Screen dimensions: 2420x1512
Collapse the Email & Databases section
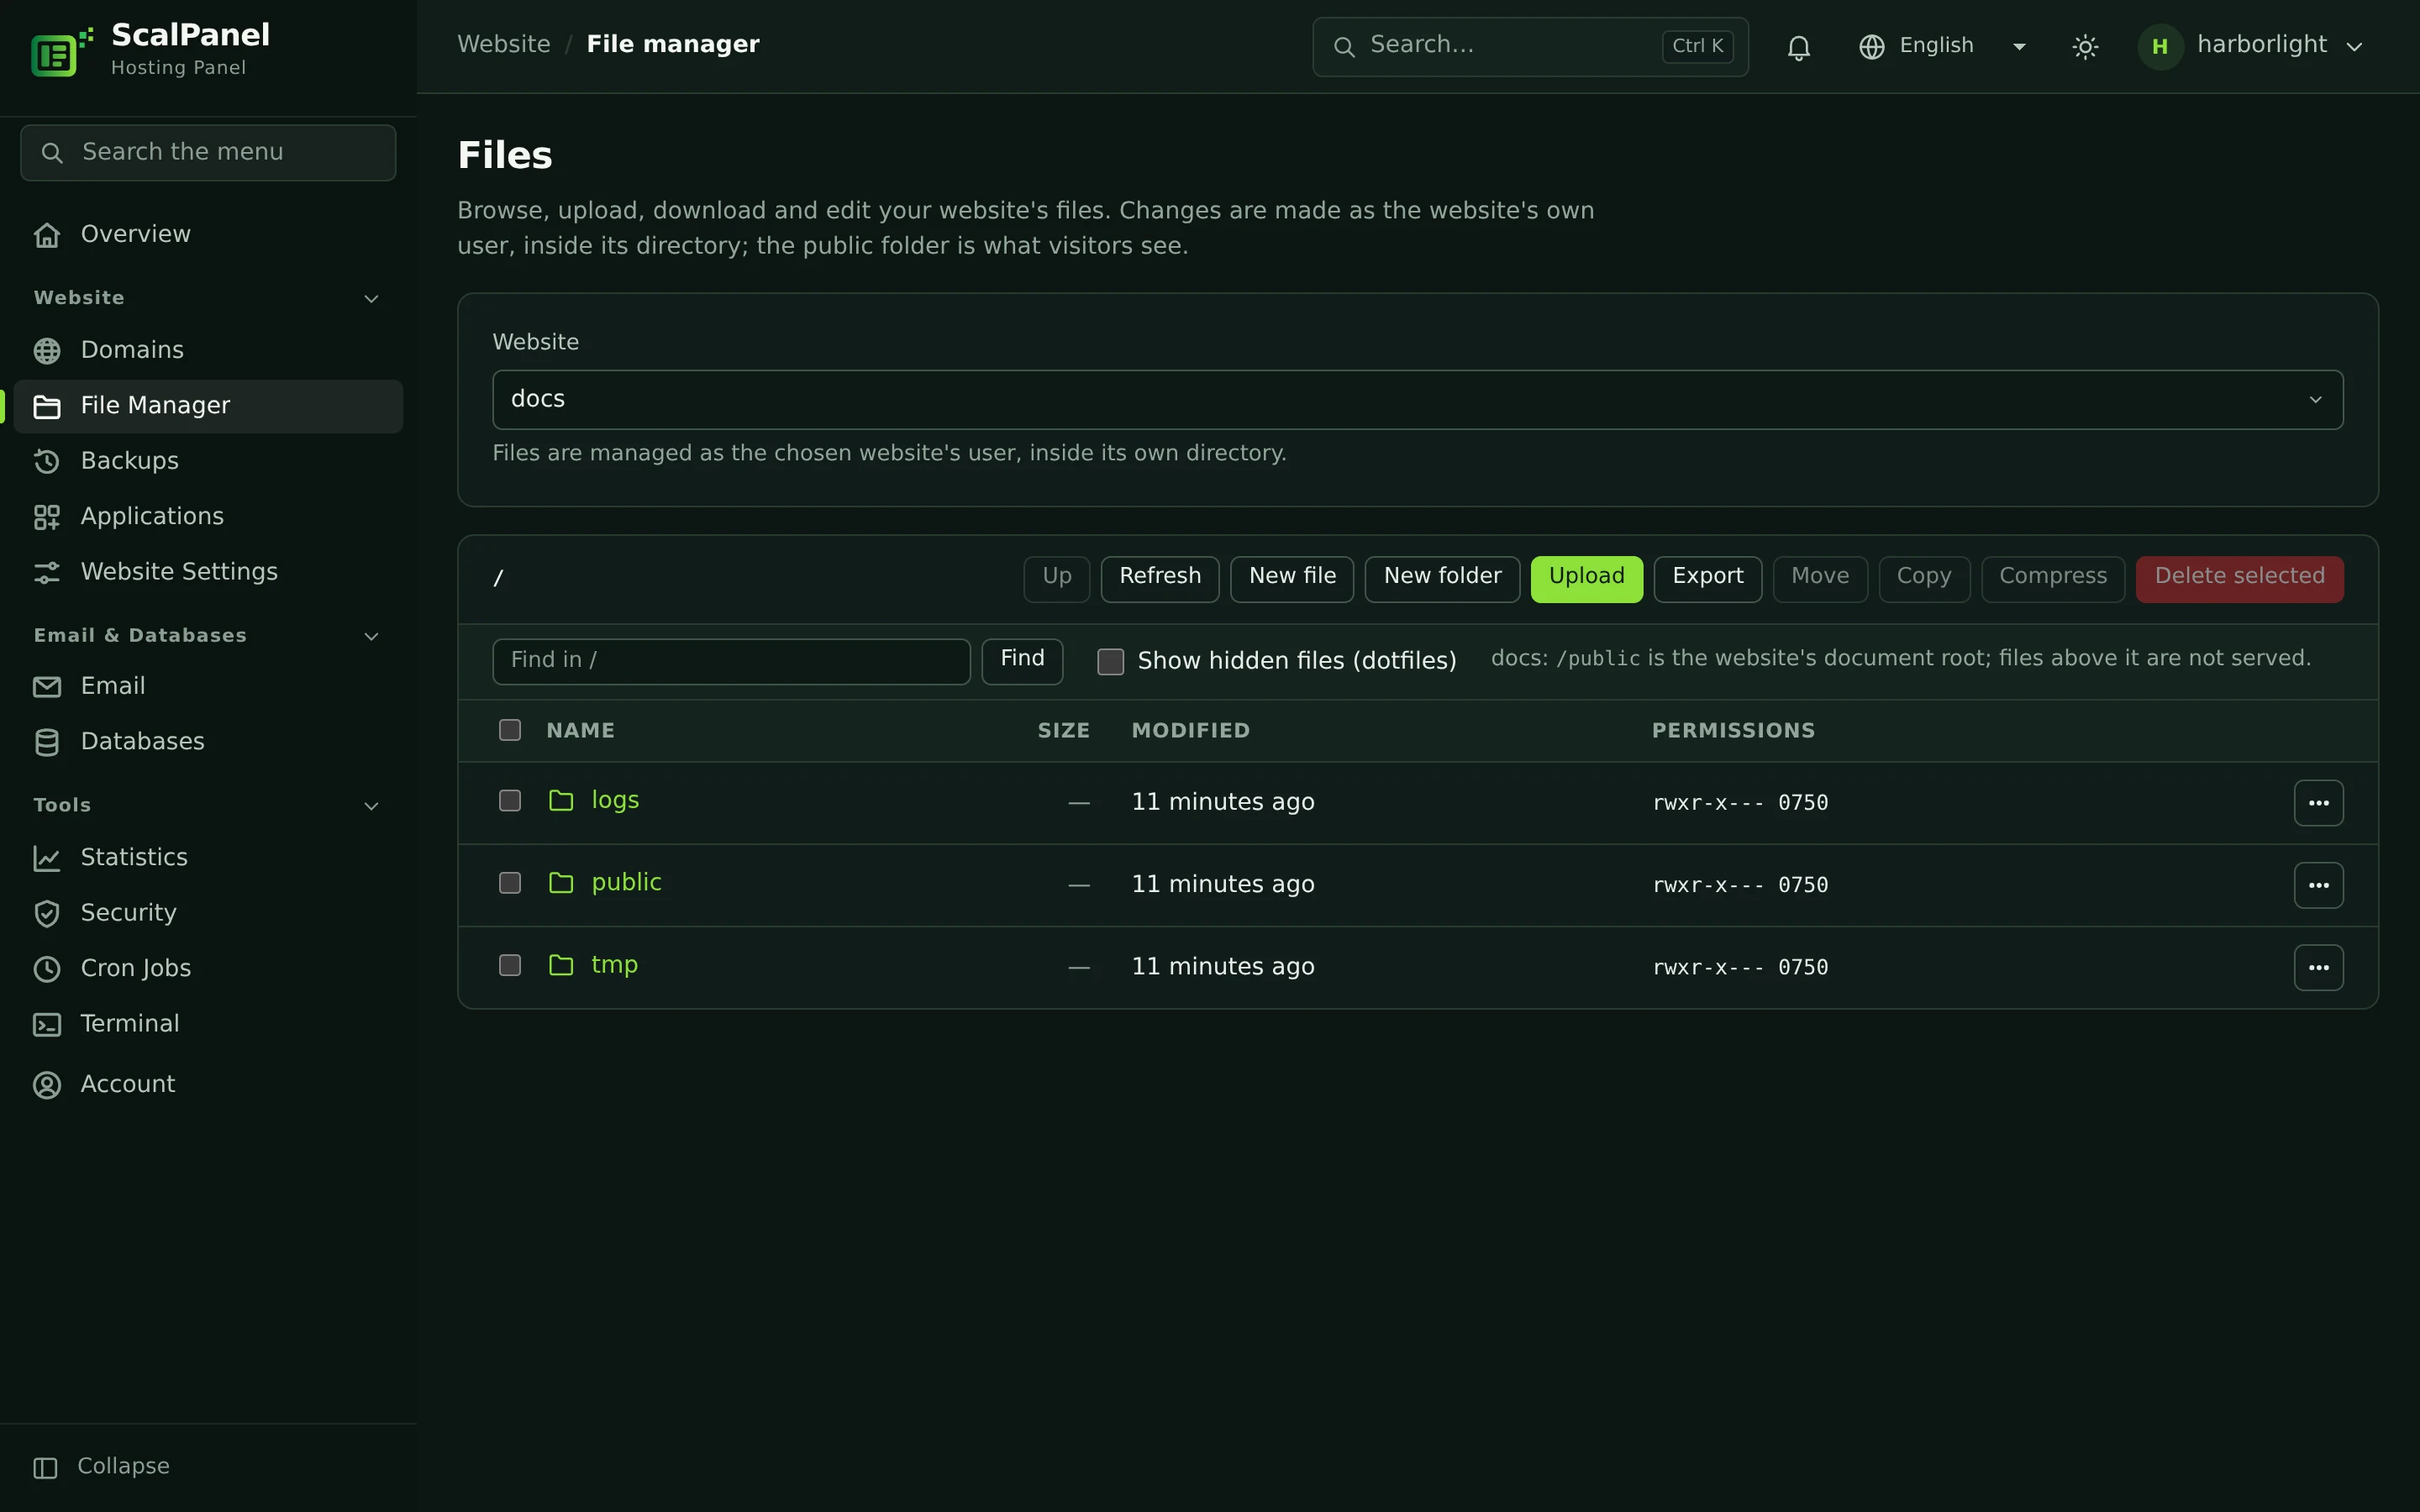371,636
